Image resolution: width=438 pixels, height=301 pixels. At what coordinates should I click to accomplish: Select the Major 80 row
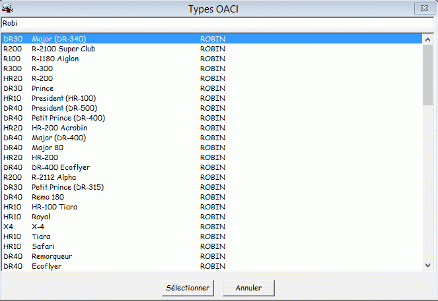pos(212,148)
